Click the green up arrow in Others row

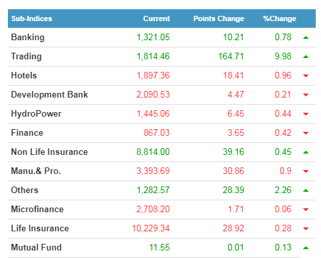click(306, 190)
